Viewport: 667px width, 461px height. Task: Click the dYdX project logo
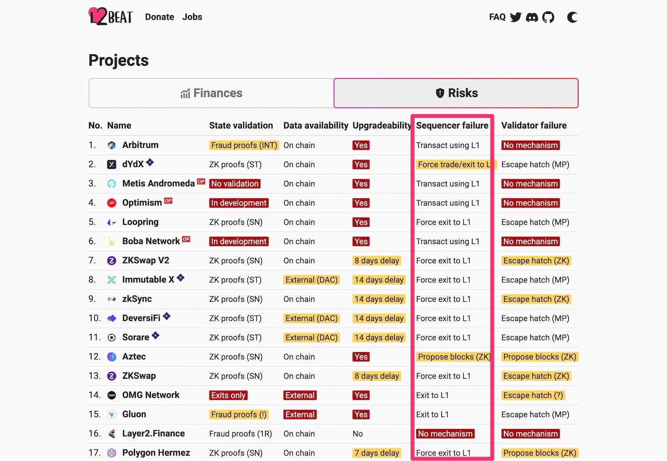pyautogui.click(x=112, y=164)
